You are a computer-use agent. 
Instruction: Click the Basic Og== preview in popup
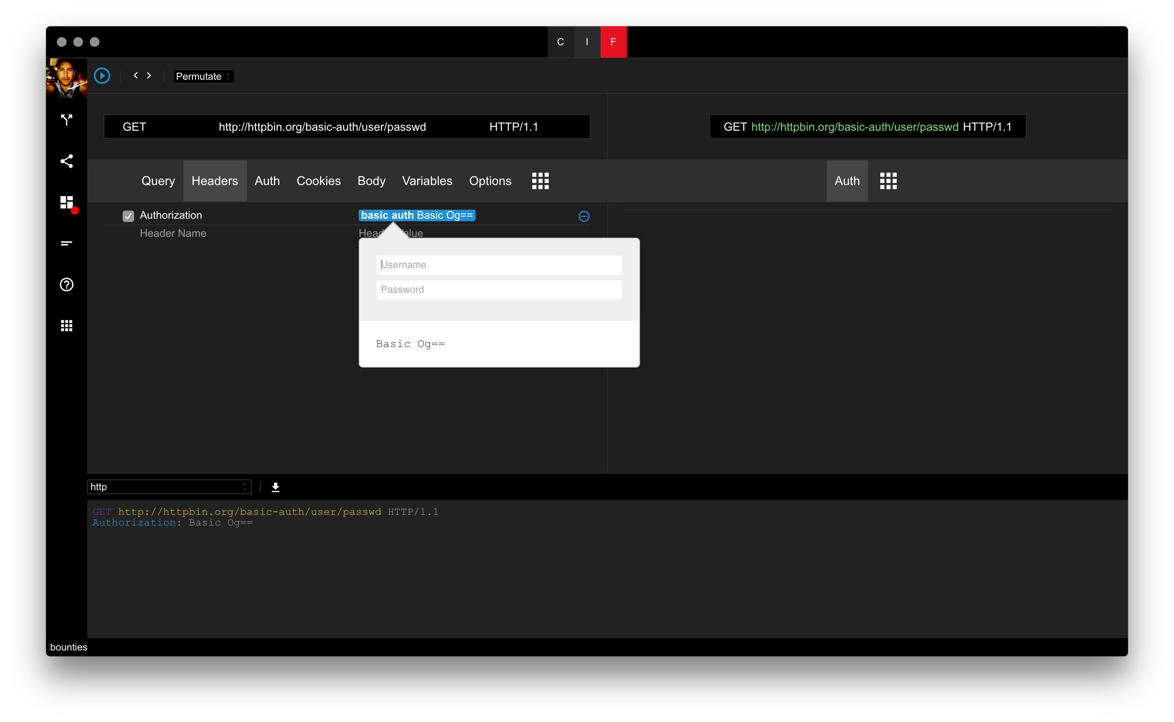(x=410, y=344)
